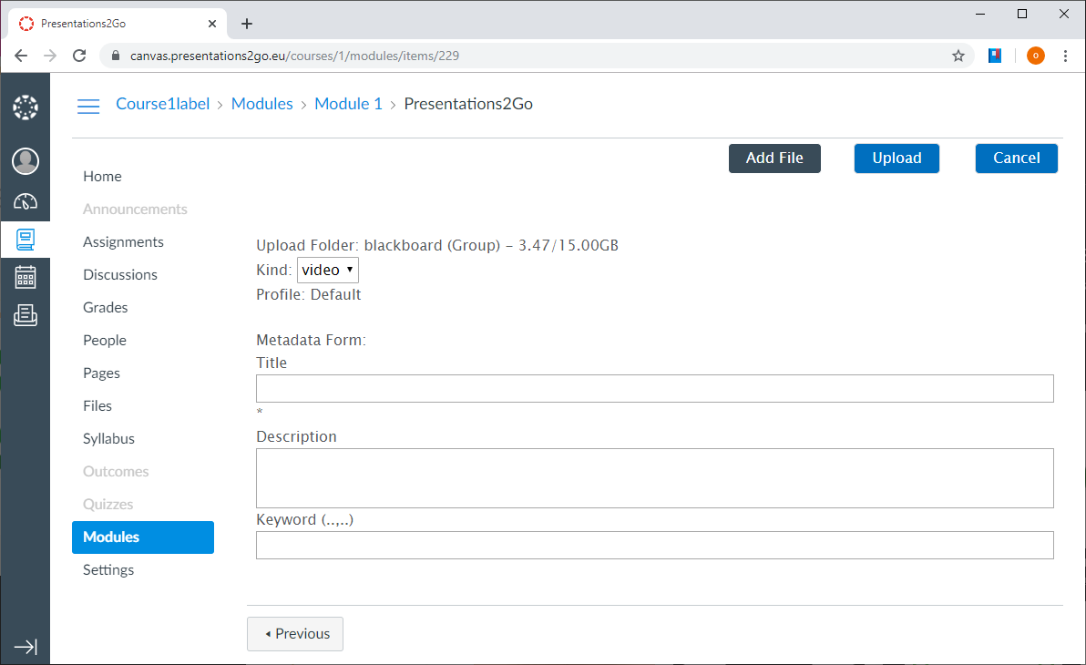This screenshot has height=665, width=1086.
Task: Open Settings in the course menu
Action: tap(108, 570)
